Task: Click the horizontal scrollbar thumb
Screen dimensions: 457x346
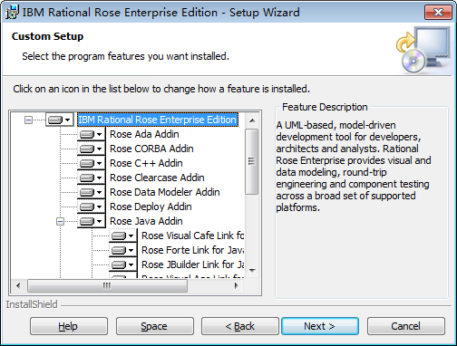Action: 107,285
